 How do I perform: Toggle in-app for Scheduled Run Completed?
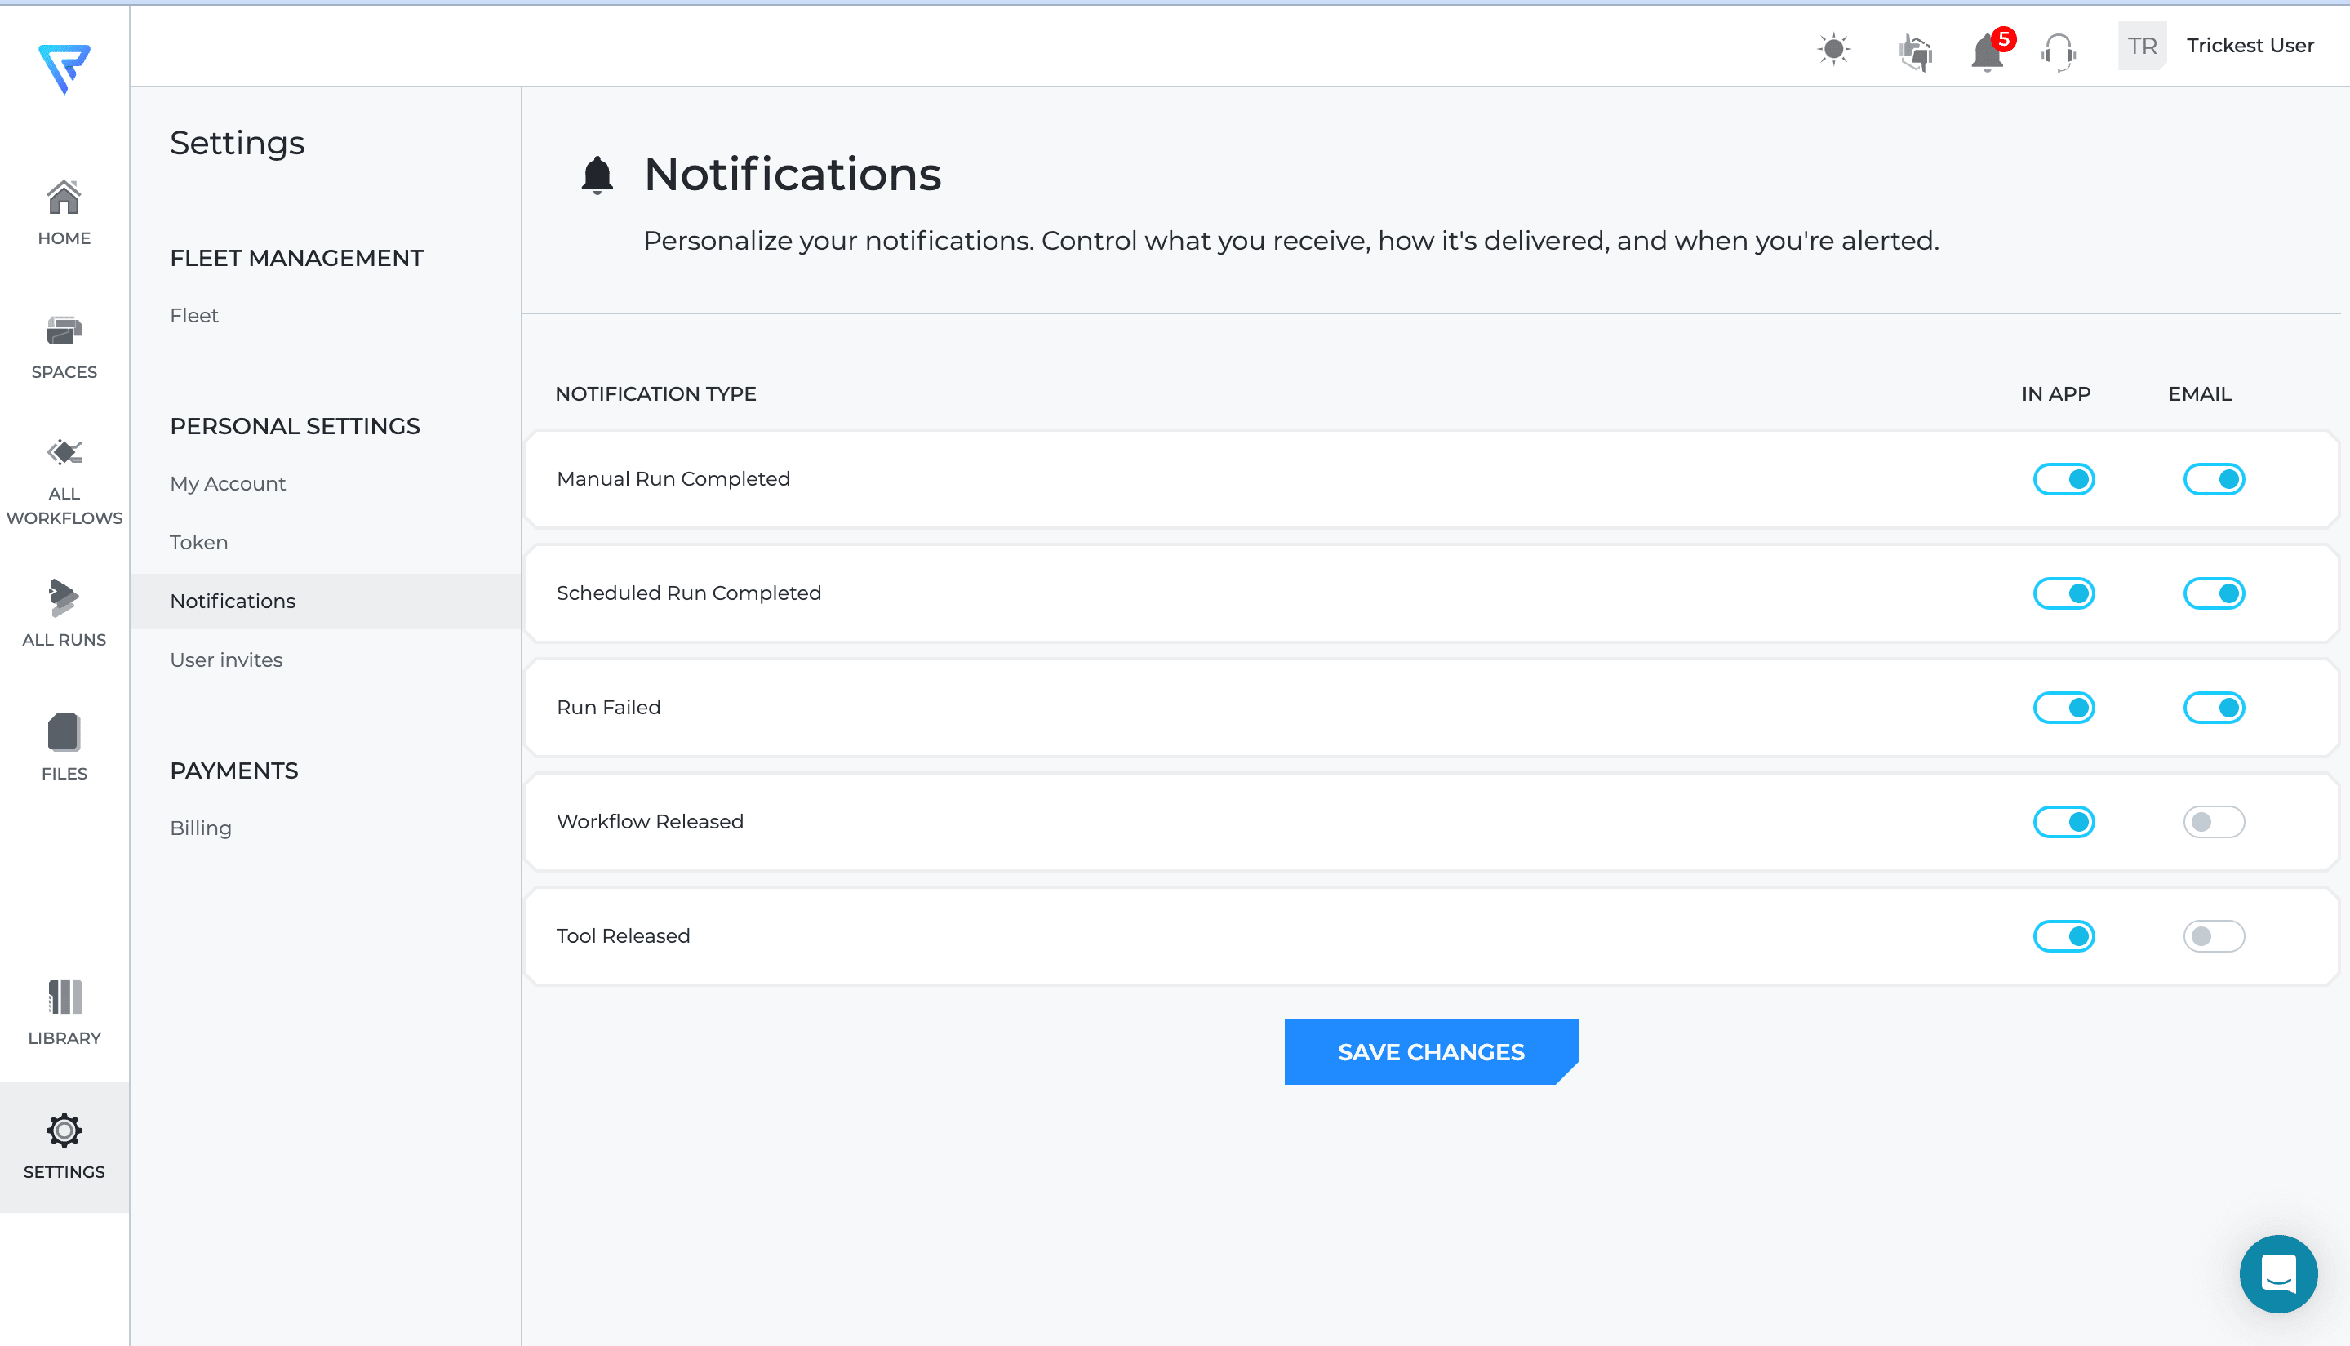point(2063,593)
